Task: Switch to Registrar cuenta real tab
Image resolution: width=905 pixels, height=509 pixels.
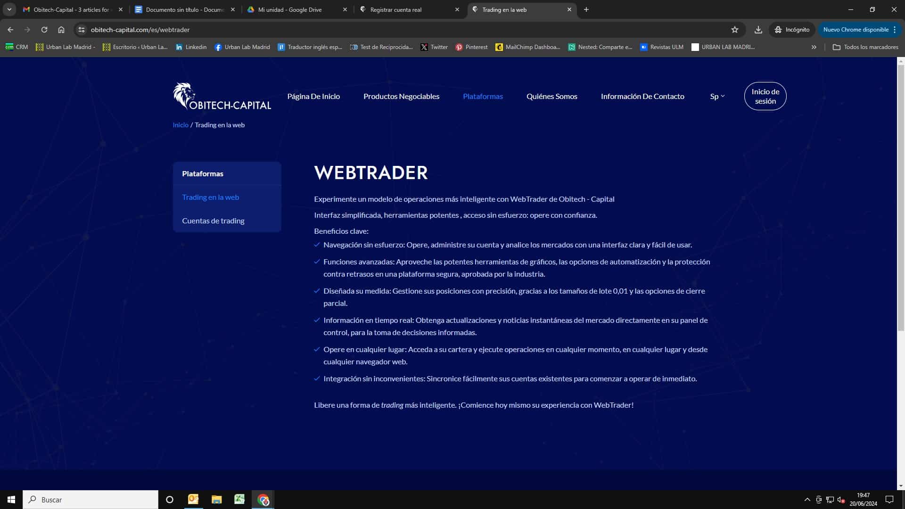Action: [408, 9]
